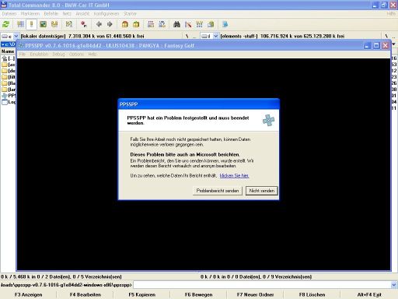Screen dimensions: 398x299
Task: Click the new FTP connection icon
Action: tap(162, 24)
